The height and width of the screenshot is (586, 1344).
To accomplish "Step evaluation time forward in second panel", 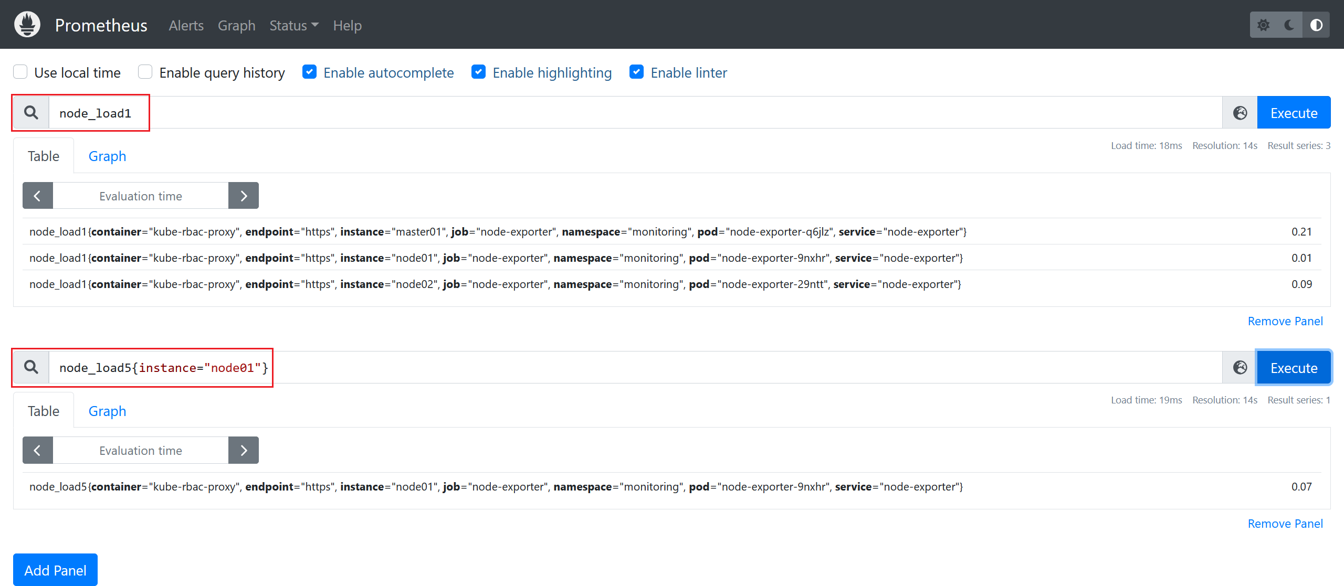I will [x=244, y=450].
